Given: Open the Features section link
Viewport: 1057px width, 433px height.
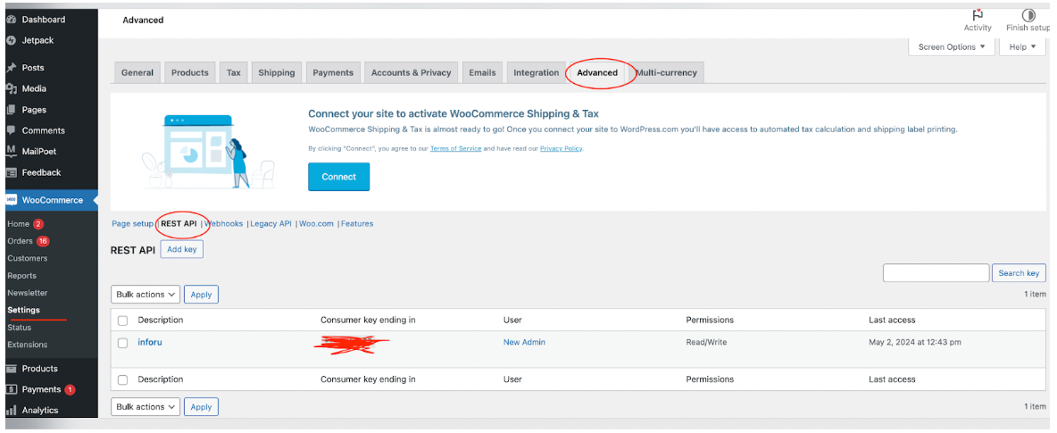Looking at the screenshot, I should click(357, 224).
